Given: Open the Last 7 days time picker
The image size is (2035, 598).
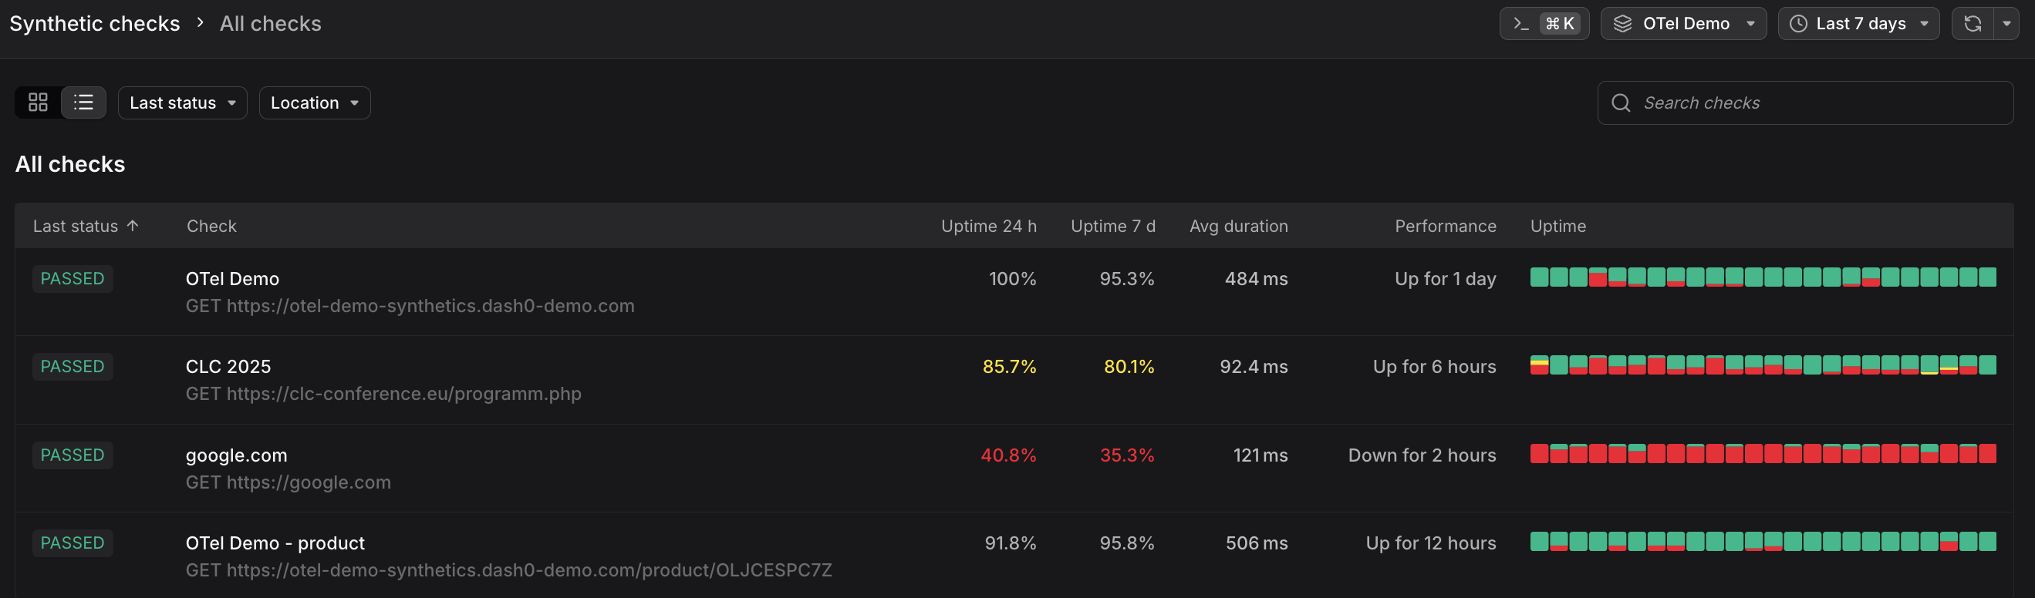Looking at the screenshot, I should [x=1859, y=24].
